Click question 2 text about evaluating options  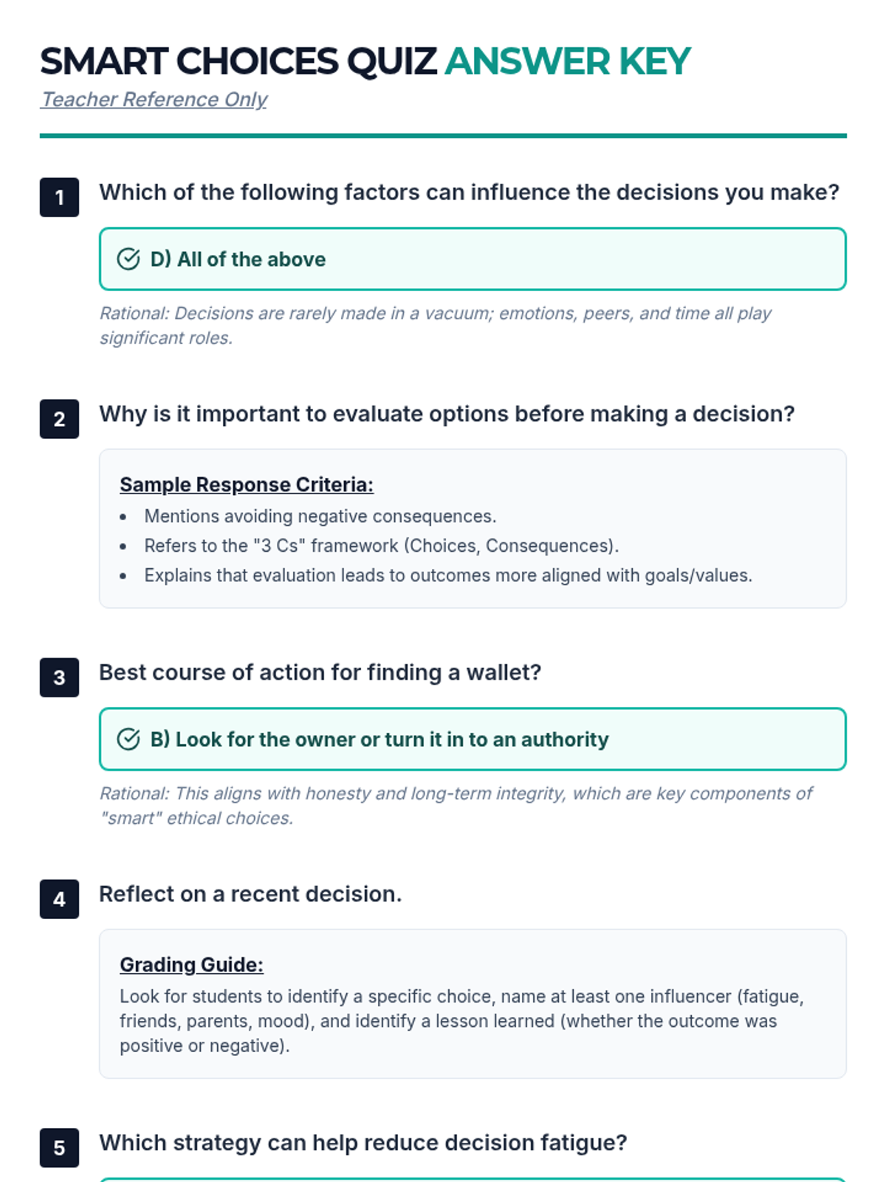pos(447,414)
